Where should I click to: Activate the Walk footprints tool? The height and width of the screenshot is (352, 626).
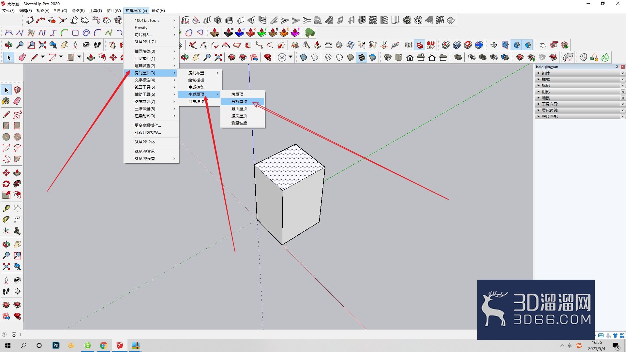point(6,291)
